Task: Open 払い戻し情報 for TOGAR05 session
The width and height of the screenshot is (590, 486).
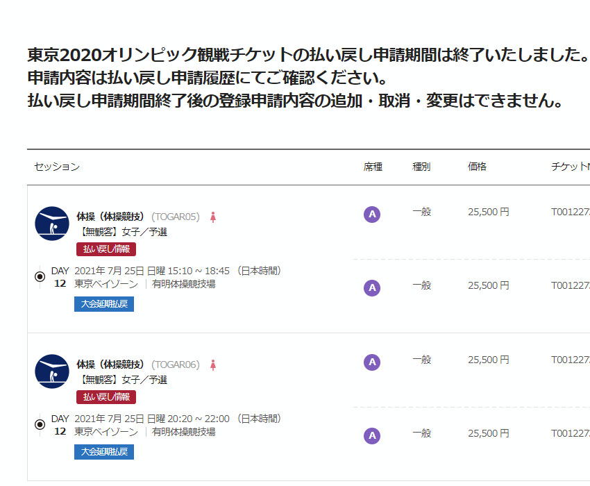Action: pyautogui.click(x=106, y=249)
